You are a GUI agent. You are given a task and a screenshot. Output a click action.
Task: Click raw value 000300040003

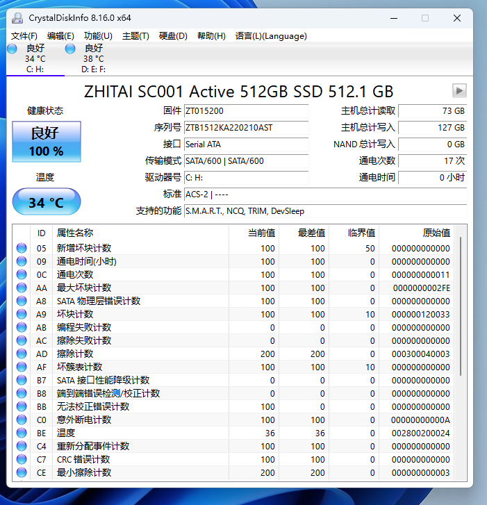(x=420, y=354)
